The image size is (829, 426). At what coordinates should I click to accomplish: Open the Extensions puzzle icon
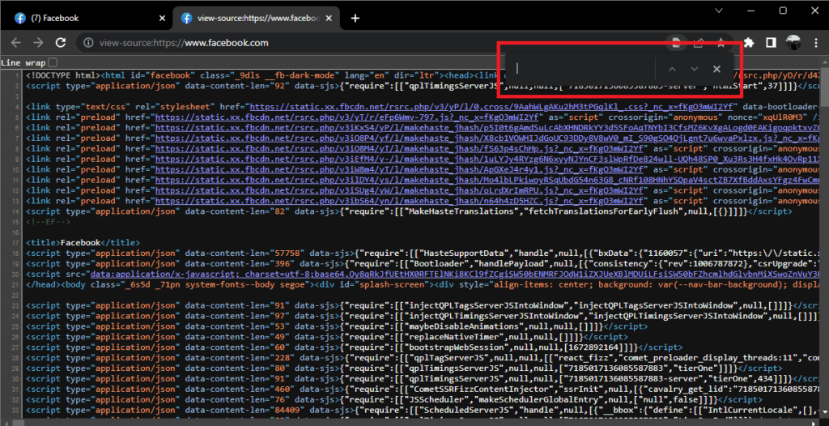click(749, 43)
